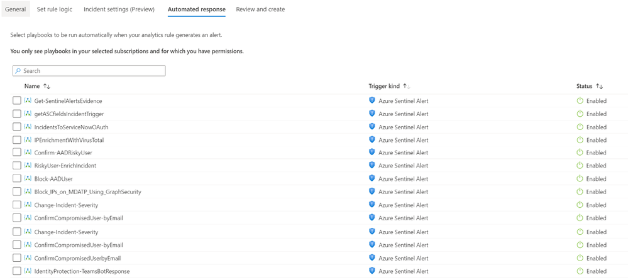Select the getASCfieldsIncidentTrigger checkbox

[x=17, y=114]
